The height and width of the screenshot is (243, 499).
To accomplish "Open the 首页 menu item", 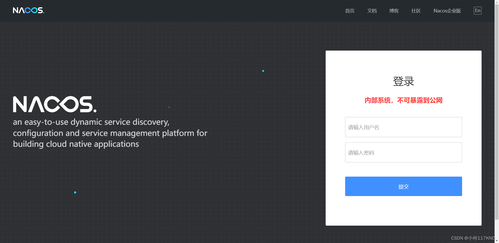I will click(350, 11).
